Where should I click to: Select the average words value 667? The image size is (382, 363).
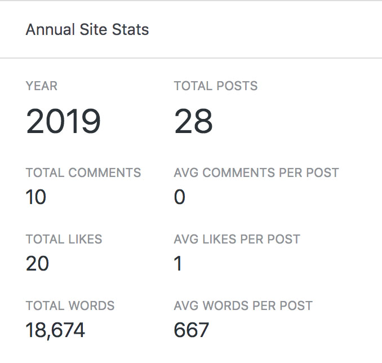click(x=192, y=330)
